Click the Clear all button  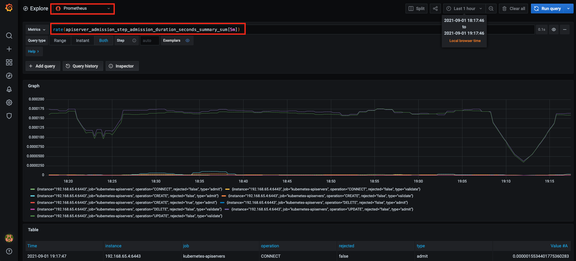[x=513, y=9]
